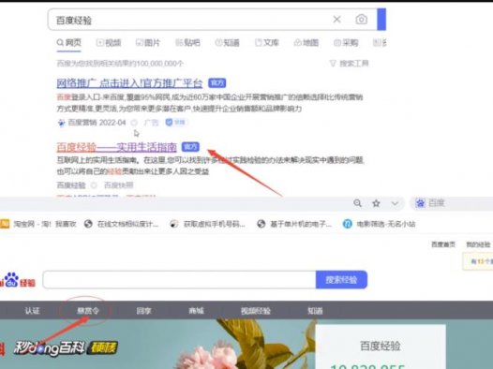This screenshot has height=369, width=493.
Task: Open the 获取虚拟手机号码 bookmark
Action: point(207,224)
